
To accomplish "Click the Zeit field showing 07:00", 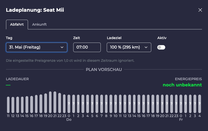I will [x=87, y=47].
